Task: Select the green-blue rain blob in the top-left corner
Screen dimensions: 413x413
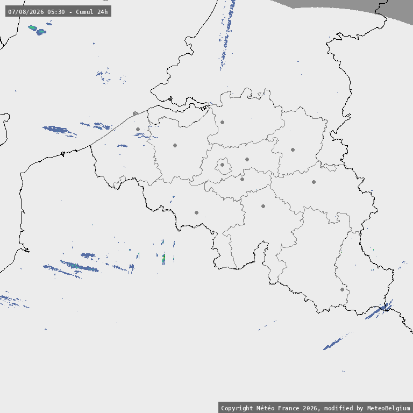Action: click(37, 30)
